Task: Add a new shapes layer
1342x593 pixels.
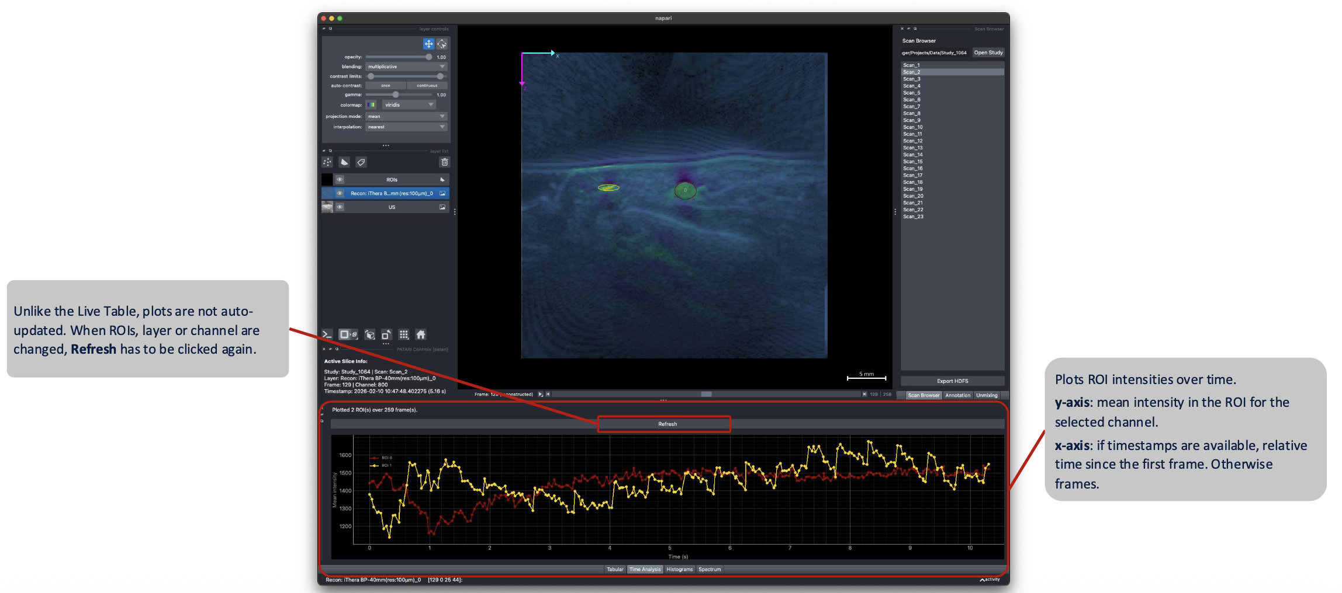Action: click(x=344, y=162)
